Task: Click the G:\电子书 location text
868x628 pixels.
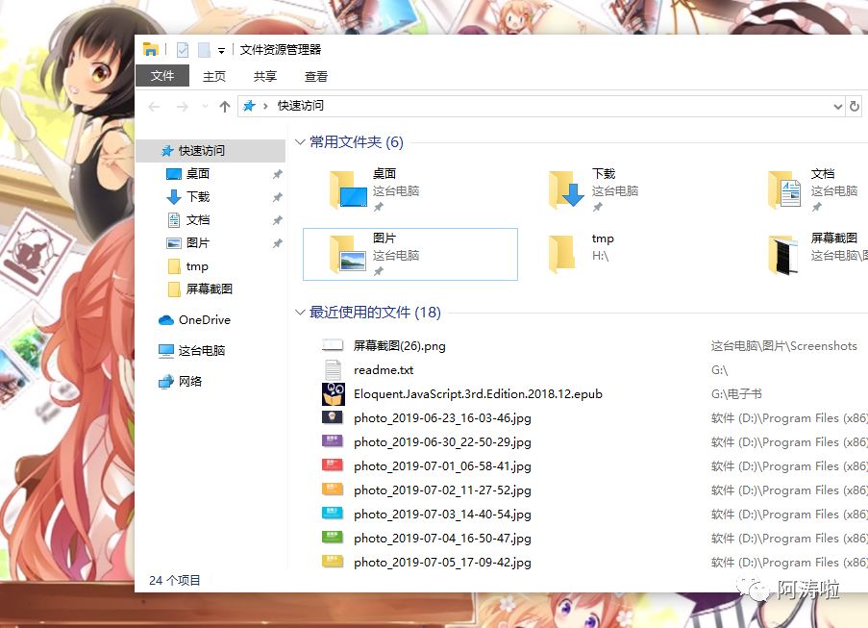Action: (736, 394)
